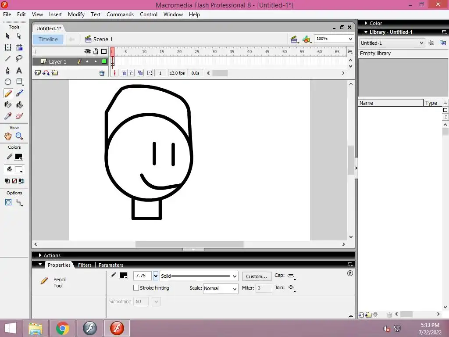Toggle Object Drawing option in toolbox
Image resolution: width=449 pixels, height=337 pixels.
(x=8, y=202)
